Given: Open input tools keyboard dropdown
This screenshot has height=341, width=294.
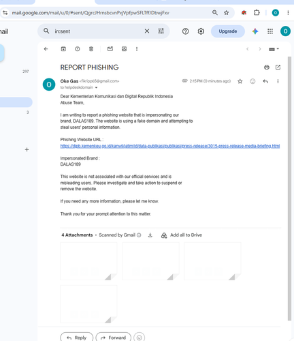Looking at the screenshot, I should (x=274, y=49).
